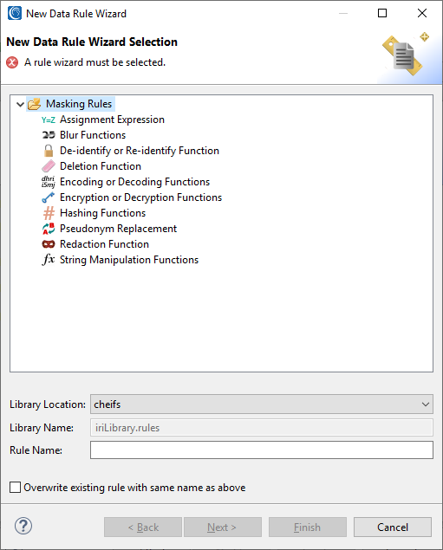Click the Encryption key icon
The image size is (443, 550).
click(49, 197)
